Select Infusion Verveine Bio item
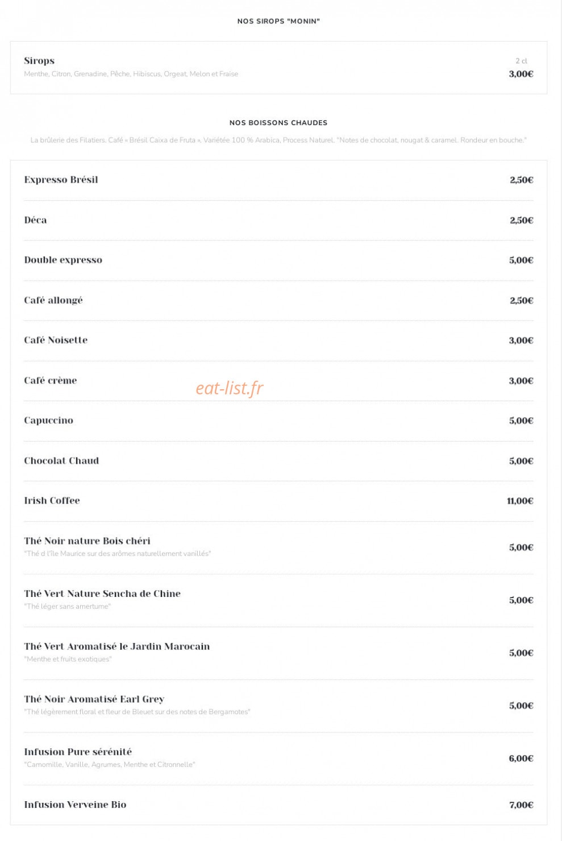 [278, 805]
